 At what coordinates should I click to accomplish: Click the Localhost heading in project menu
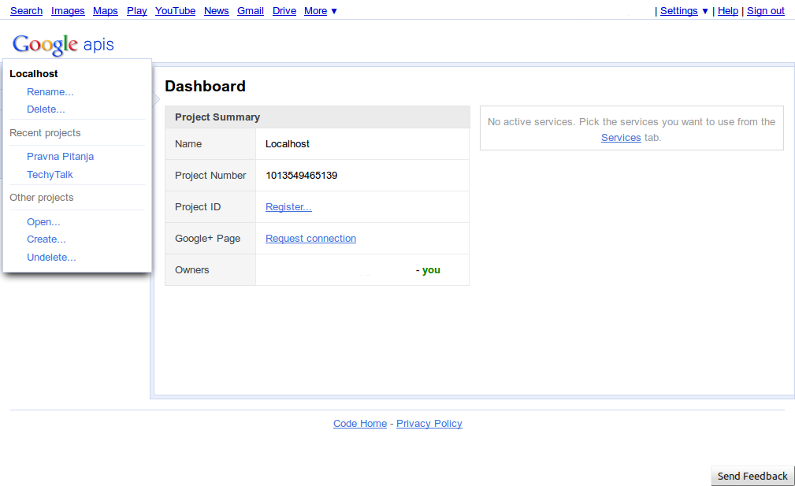pyautogui.click(x=33, y=73)
